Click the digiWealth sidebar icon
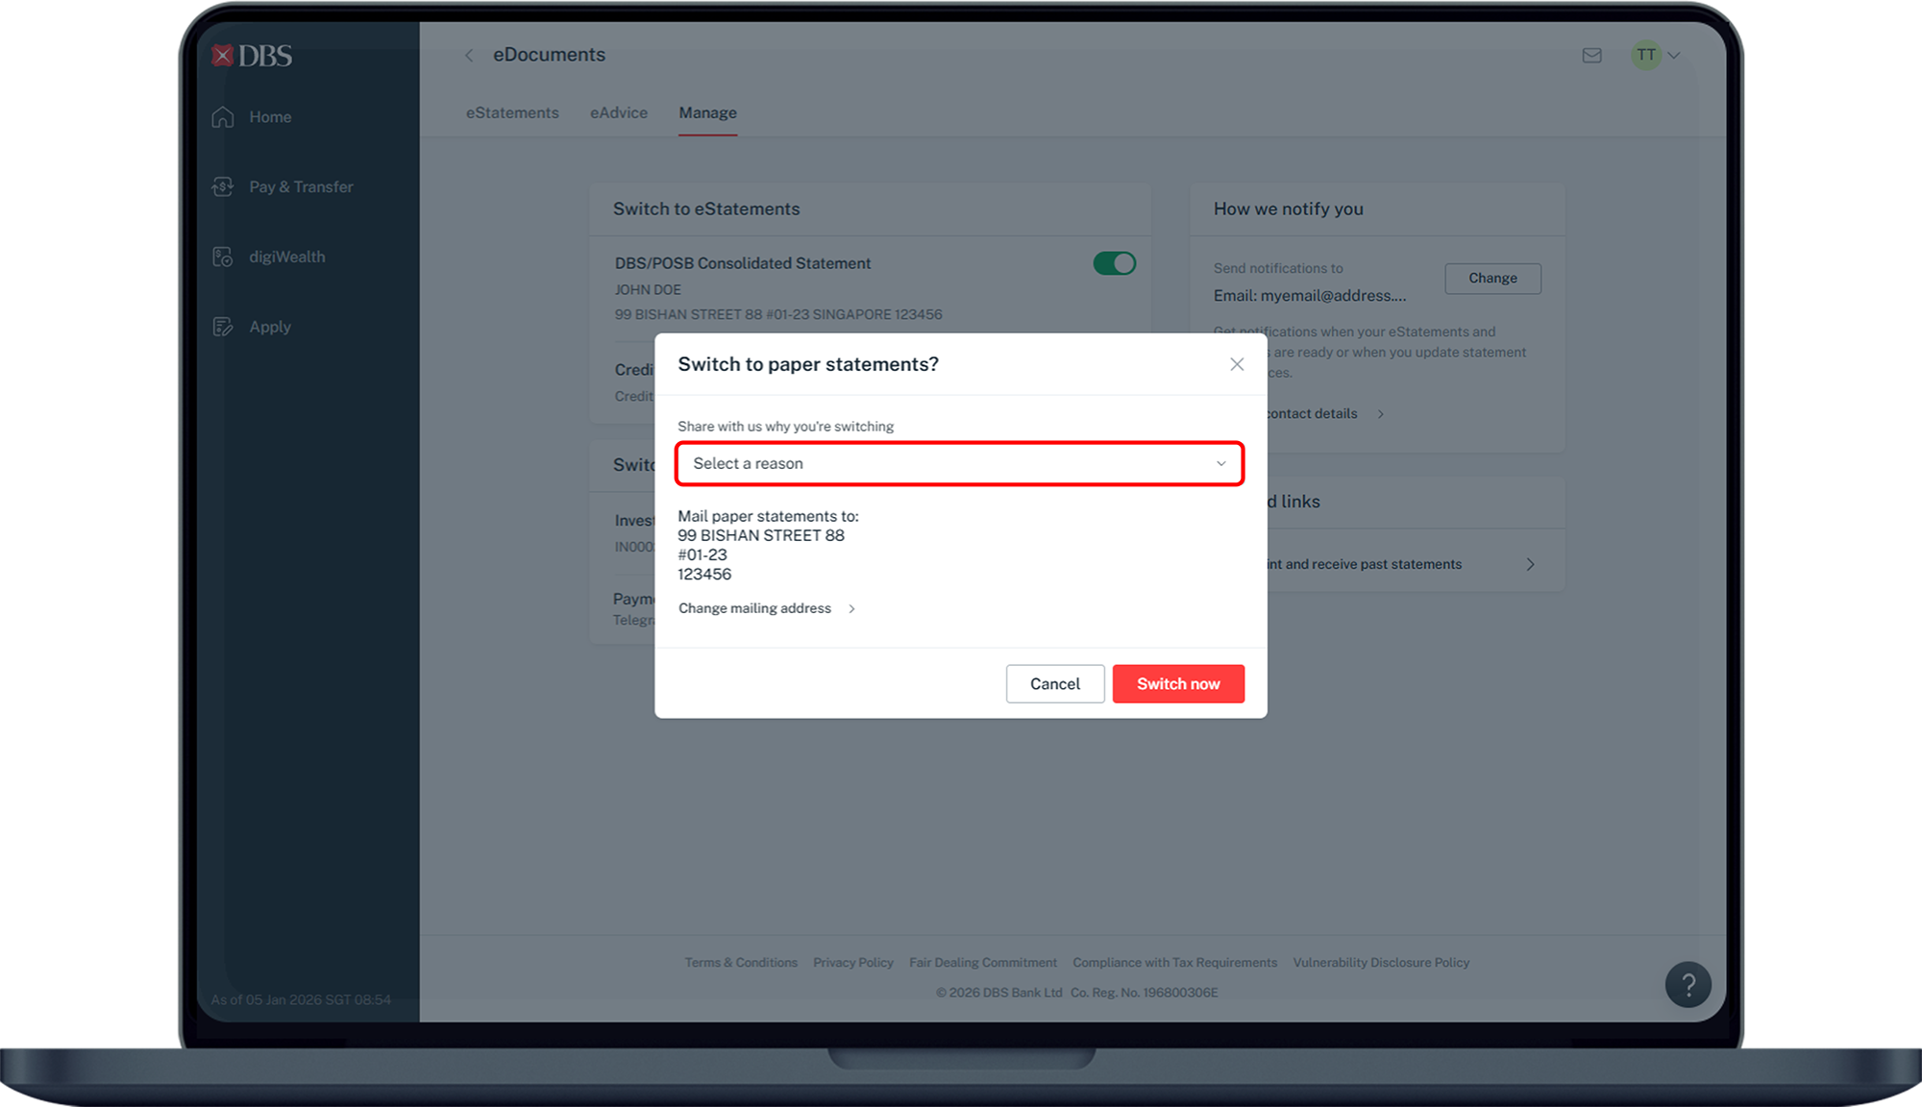Screen dimensions: 1922x1107 (x=223, y=258)
